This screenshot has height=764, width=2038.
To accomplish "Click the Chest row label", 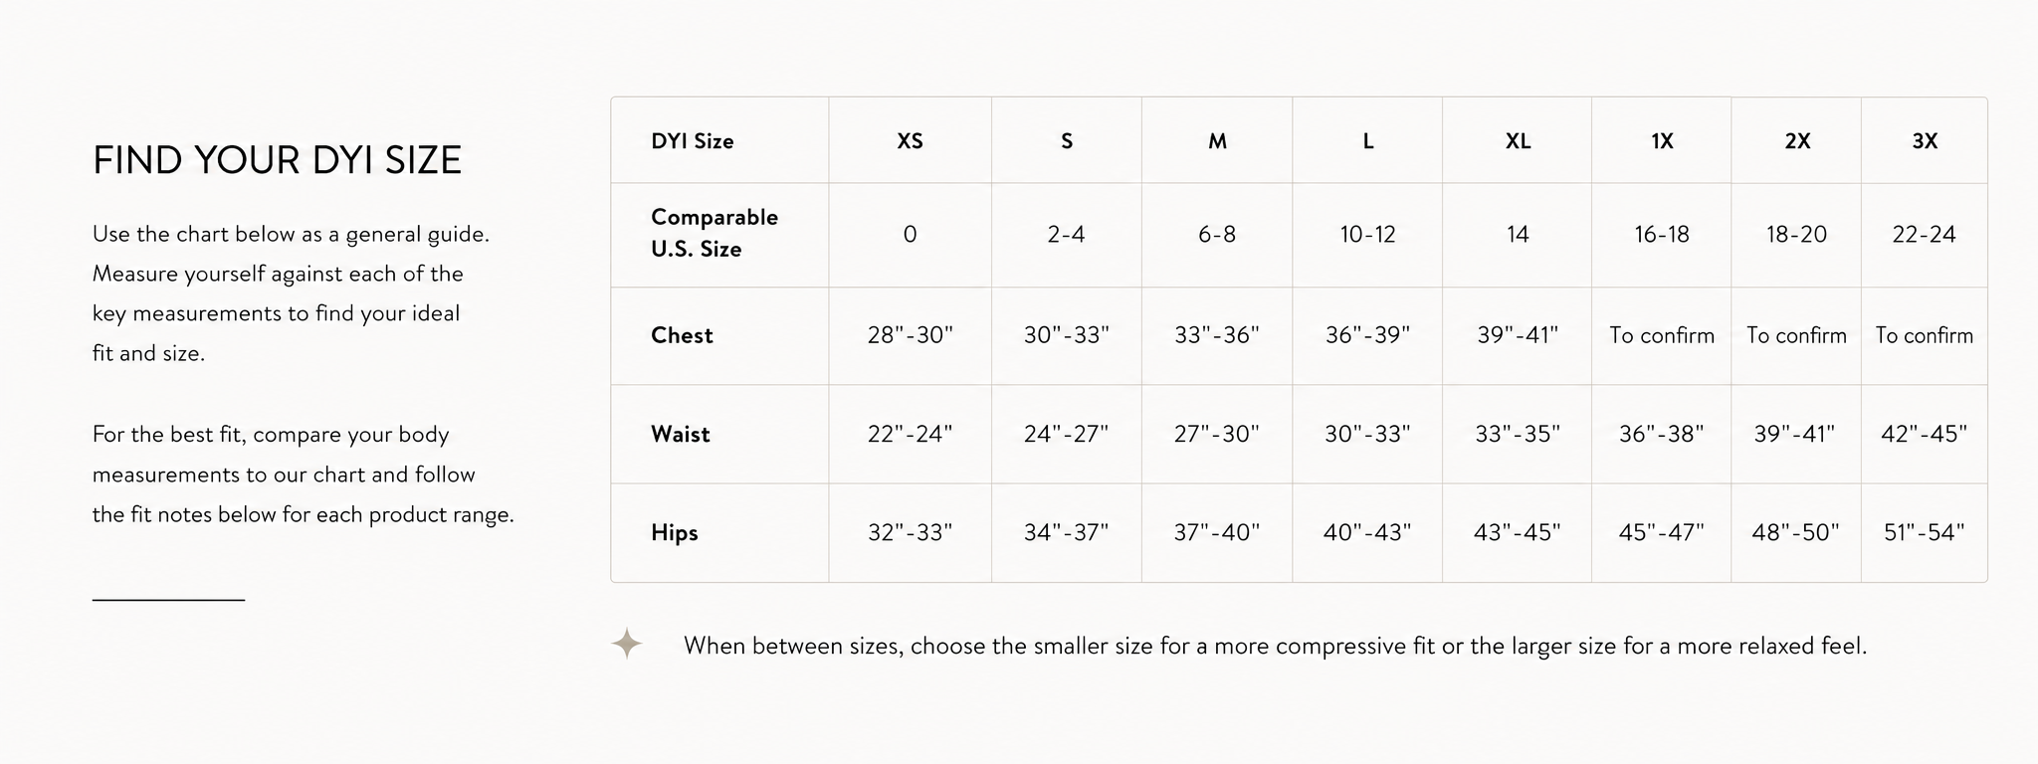I will click(682, 335).
